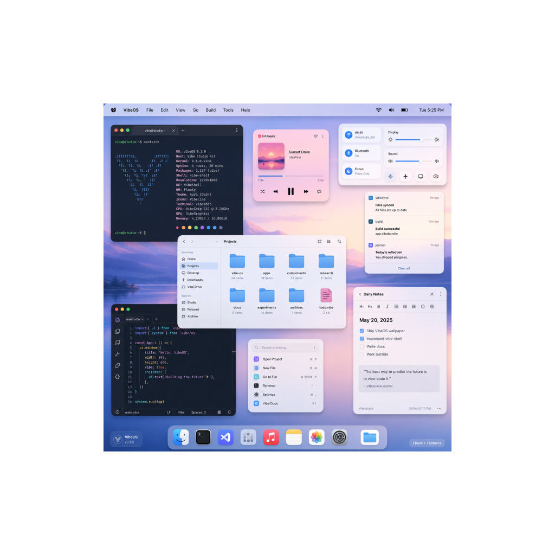Toggle the light mode sun button in control panel

[x=390, y=176]
